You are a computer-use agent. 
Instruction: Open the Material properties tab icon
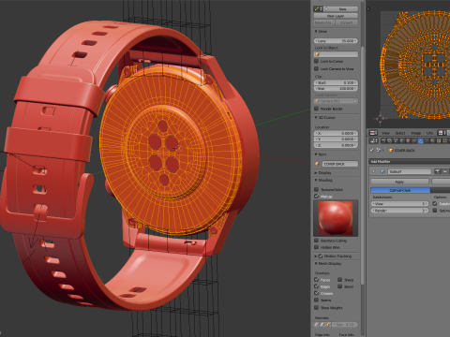433,140
